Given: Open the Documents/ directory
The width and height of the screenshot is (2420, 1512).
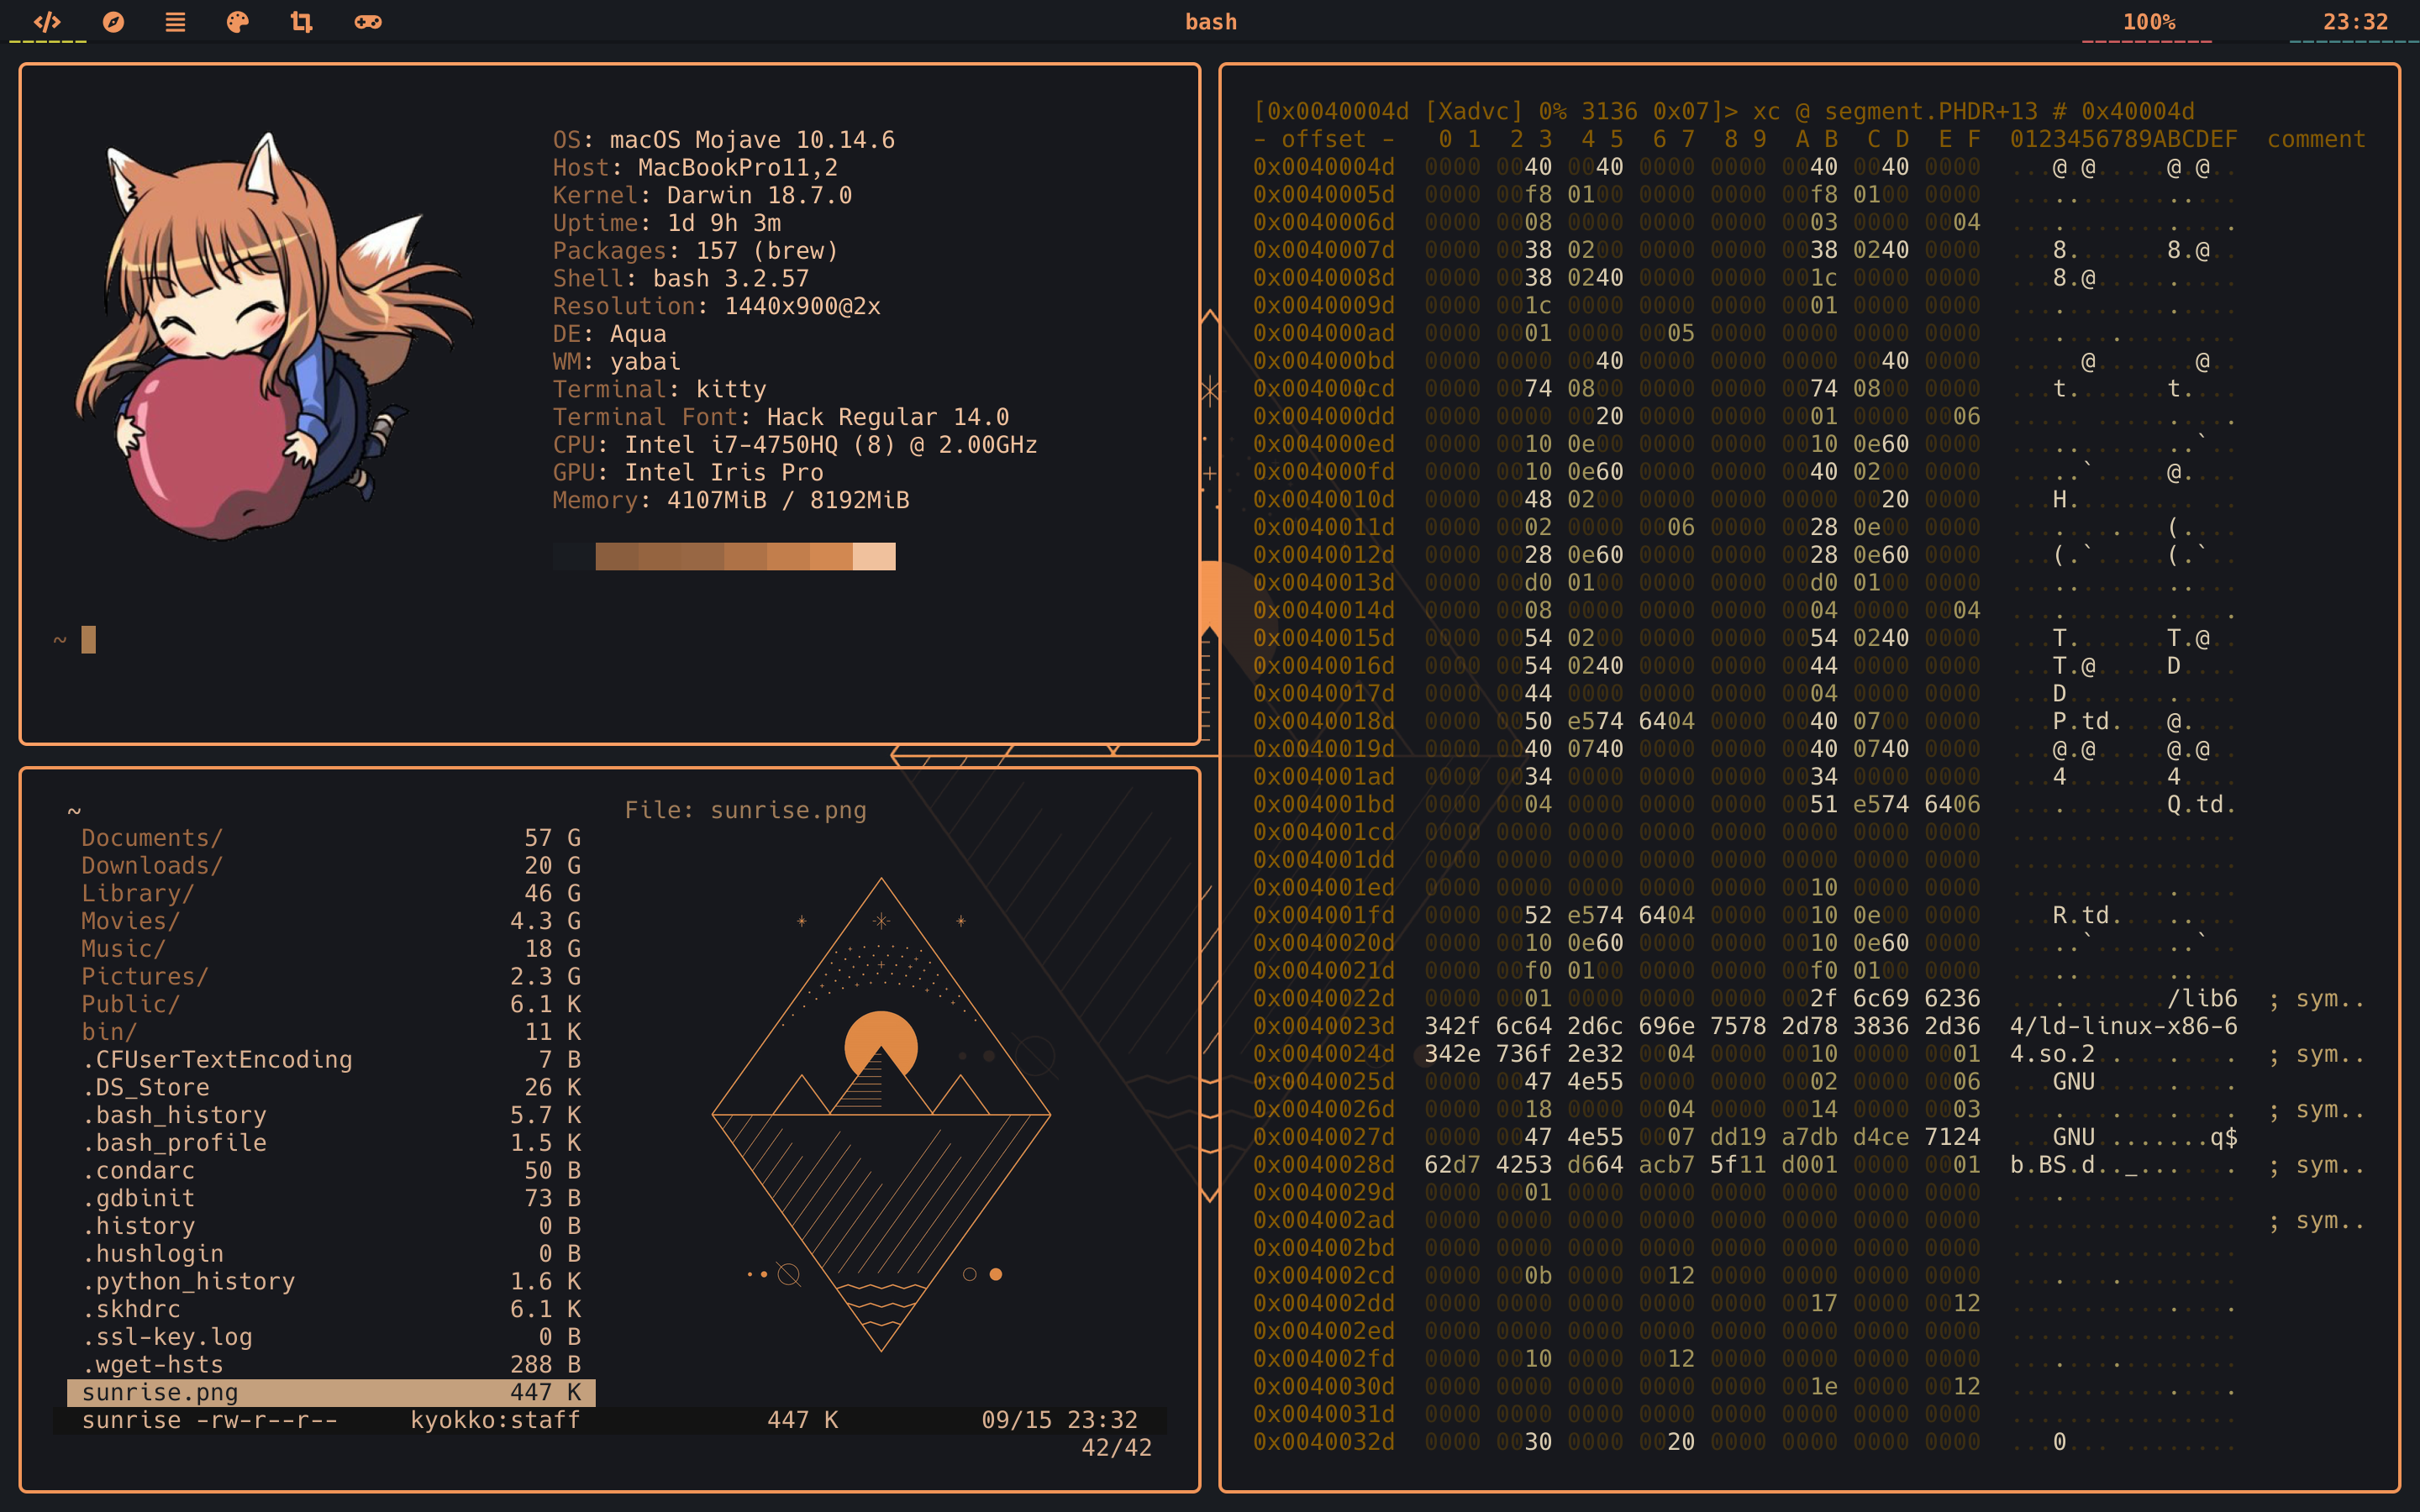Looking at the screenshot, I should click(152, 838).
